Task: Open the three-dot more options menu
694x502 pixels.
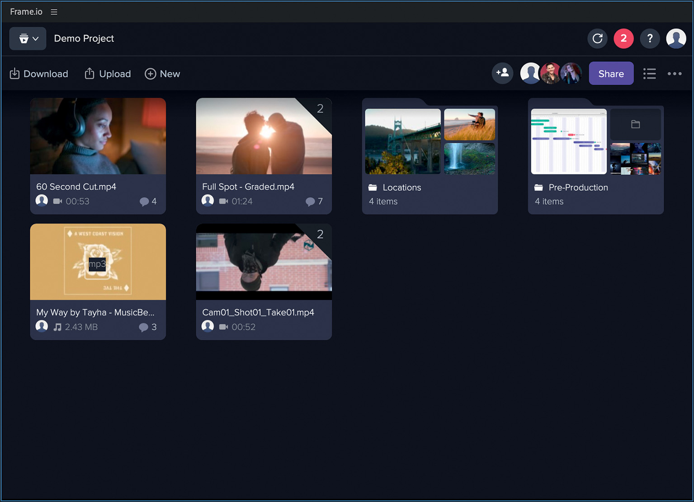Action: point(674,74)
